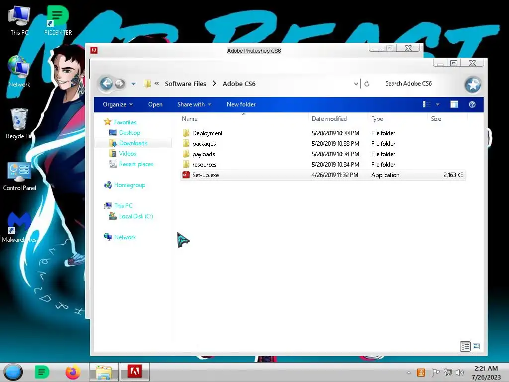The height and width of the screenshot is (382, 509).
Task: Open Recent places in navigation pane
Action: pyautogui.click(x=136, y=164)
